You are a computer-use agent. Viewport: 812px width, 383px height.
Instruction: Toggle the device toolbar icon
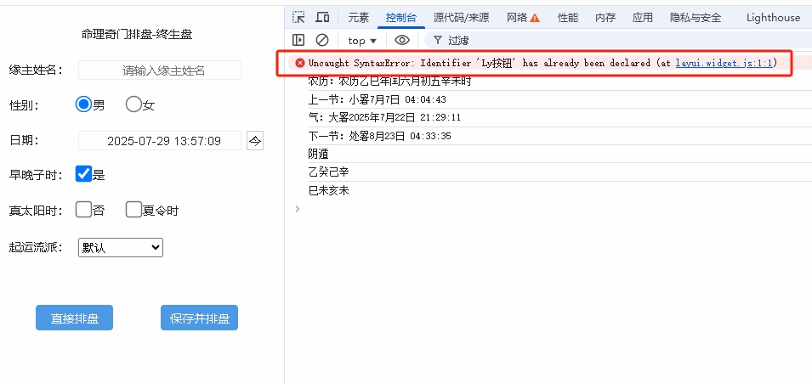tap(322, 17)
